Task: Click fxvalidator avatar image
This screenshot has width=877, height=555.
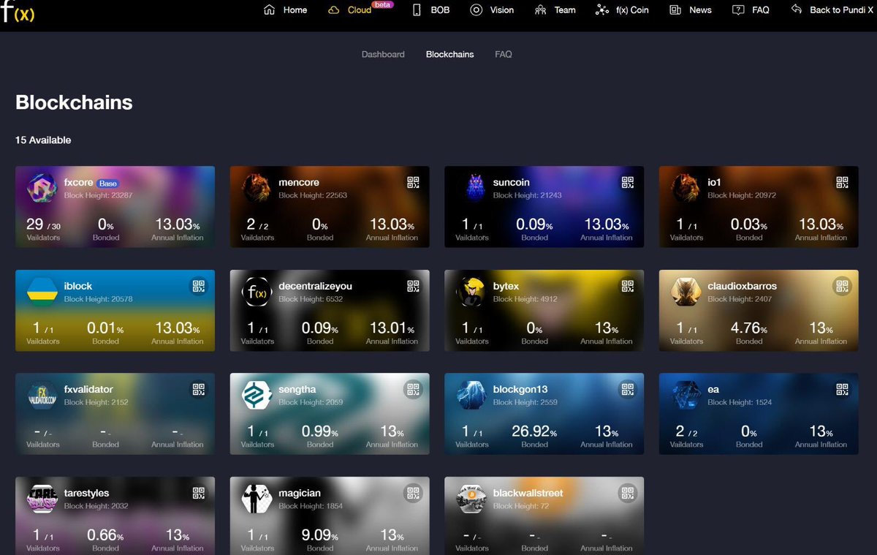Action: pos(42,395)
